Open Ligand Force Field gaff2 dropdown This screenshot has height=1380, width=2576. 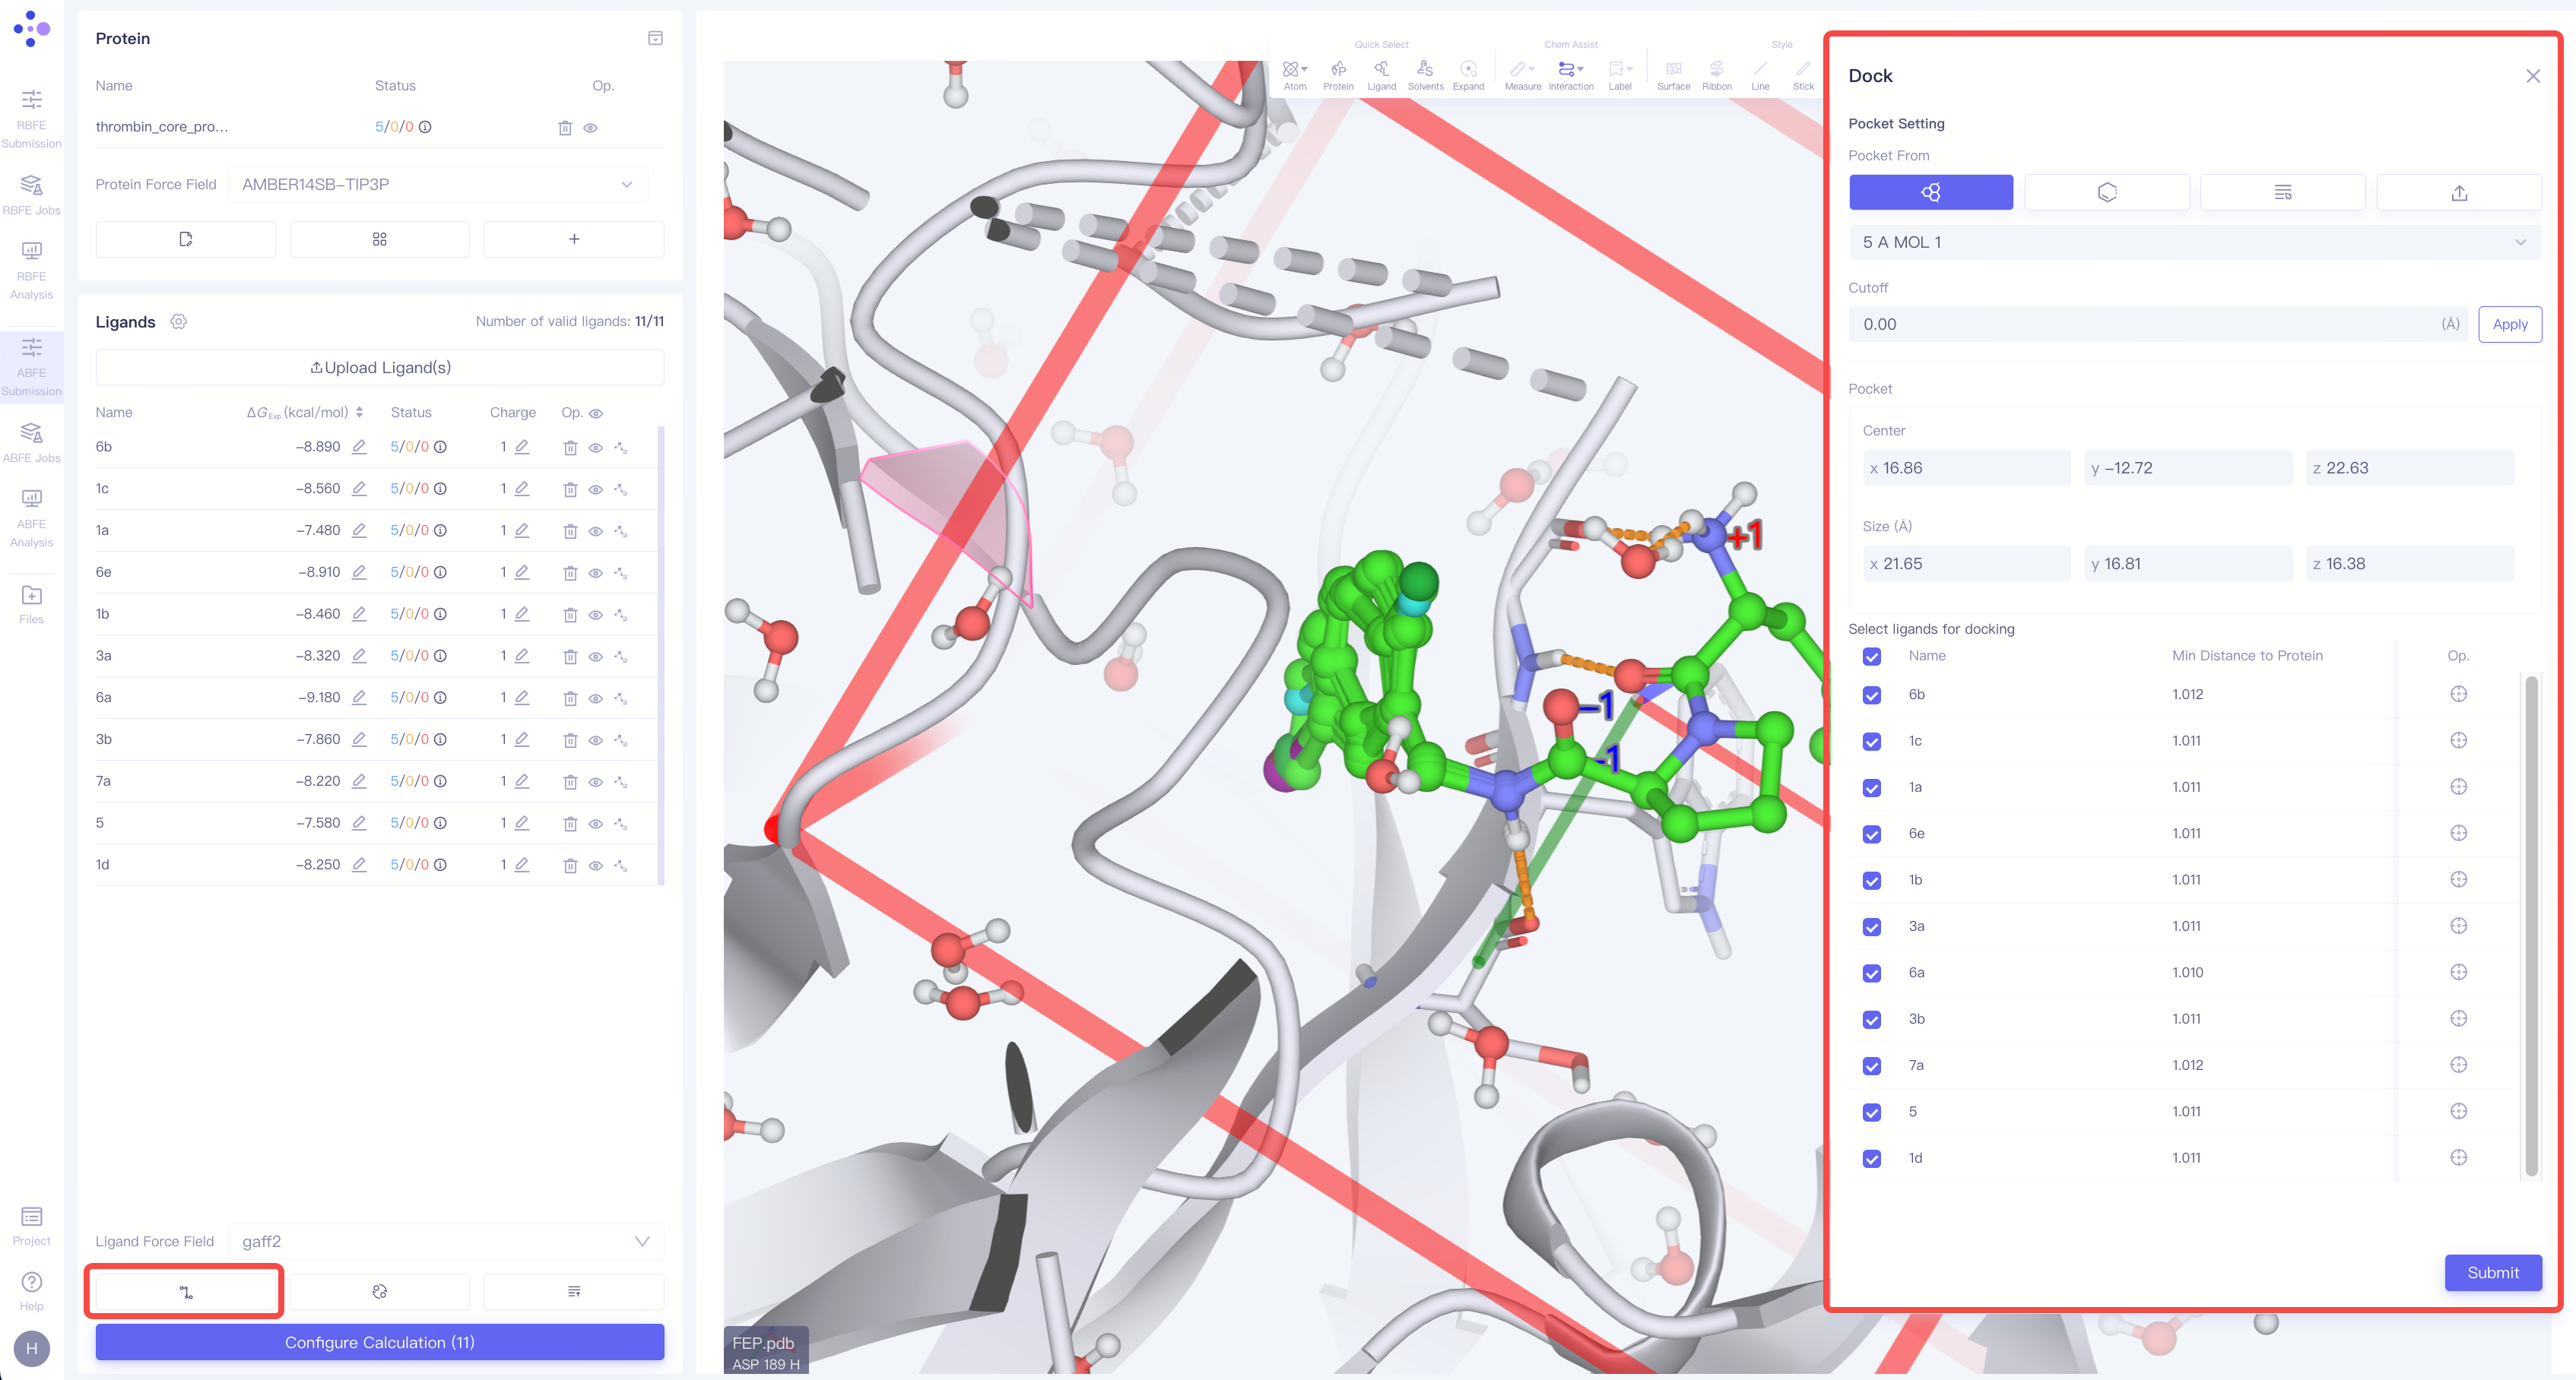445,1241
